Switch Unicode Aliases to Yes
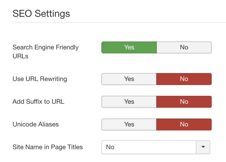Image resolution: width=226 pixels, height=162 pixels. click(x=129, y=124)
